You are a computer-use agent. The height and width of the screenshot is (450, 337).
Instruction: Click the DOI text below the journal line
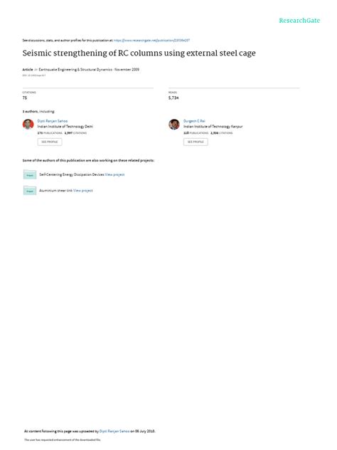[34, 75]
